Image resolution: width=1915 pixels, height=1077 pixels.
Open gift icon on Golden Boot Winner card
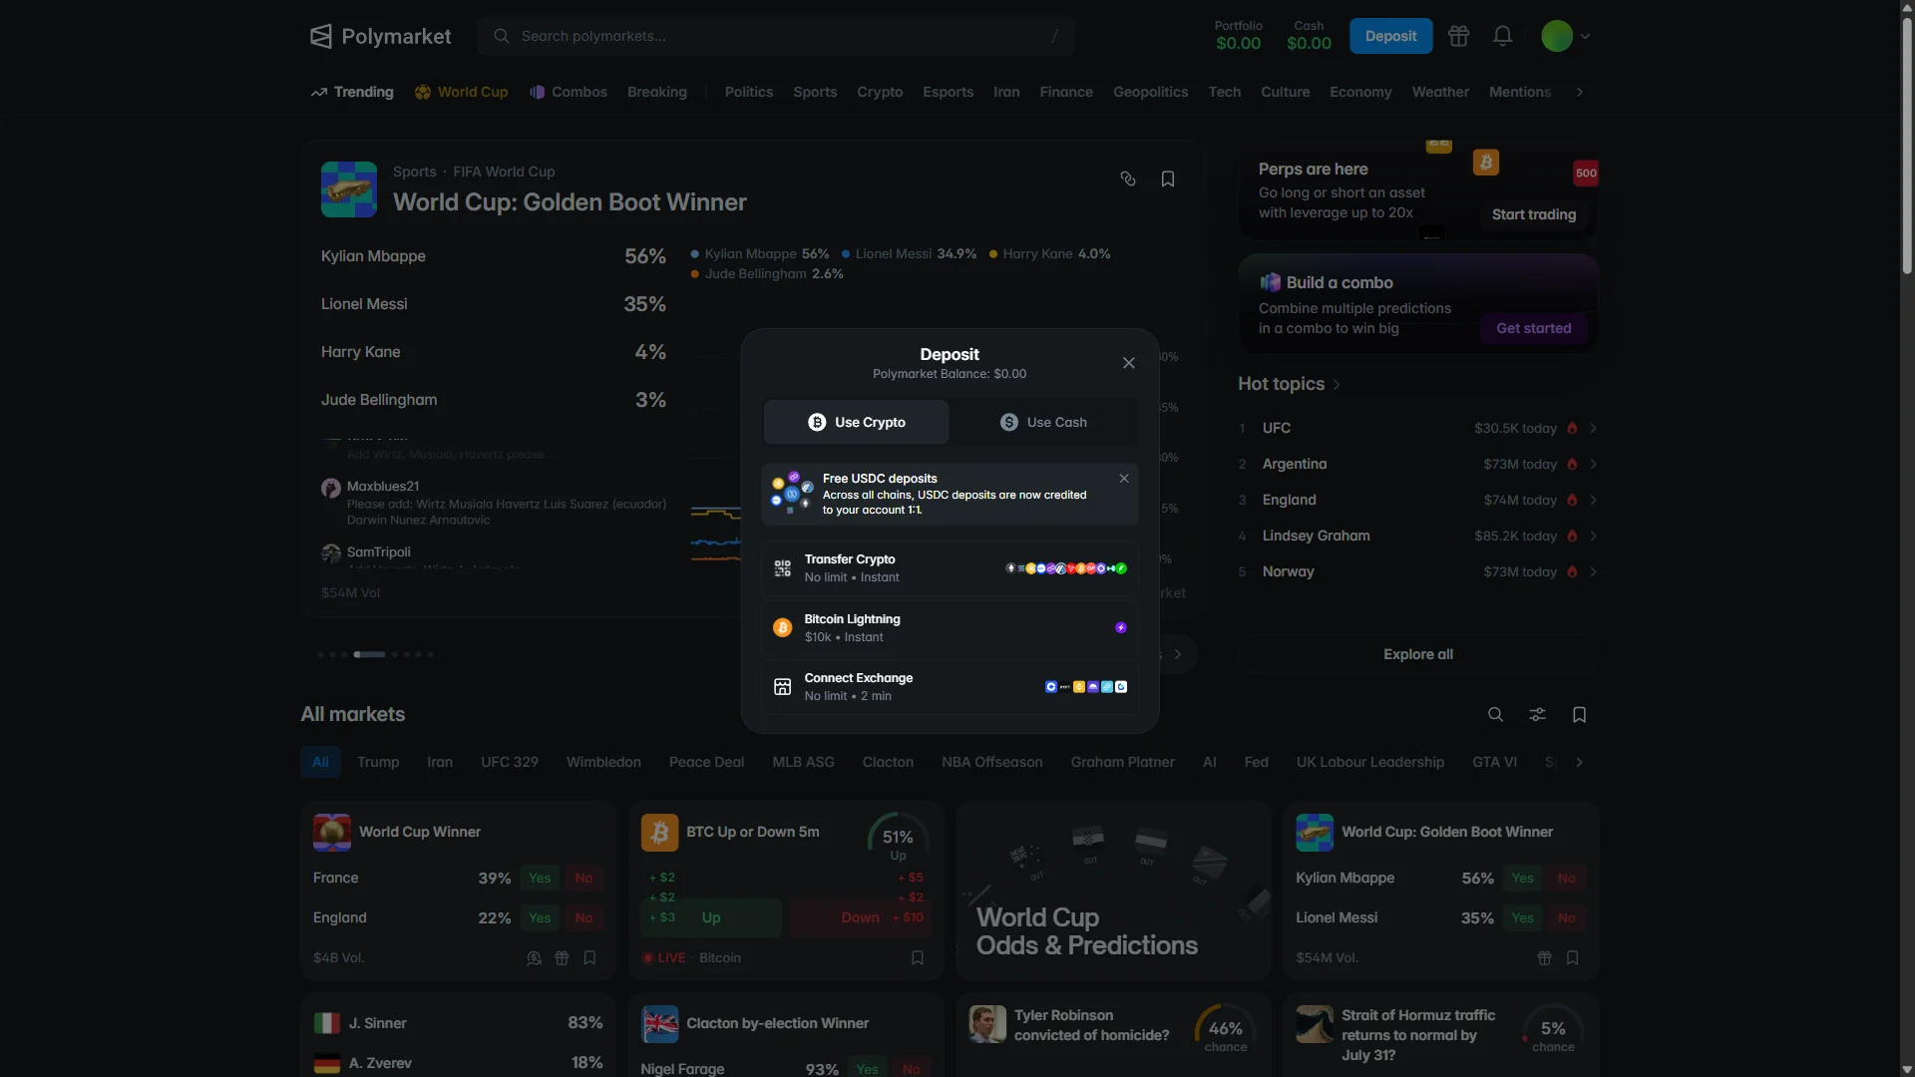pyautogui.click(x=1544, y=957)
